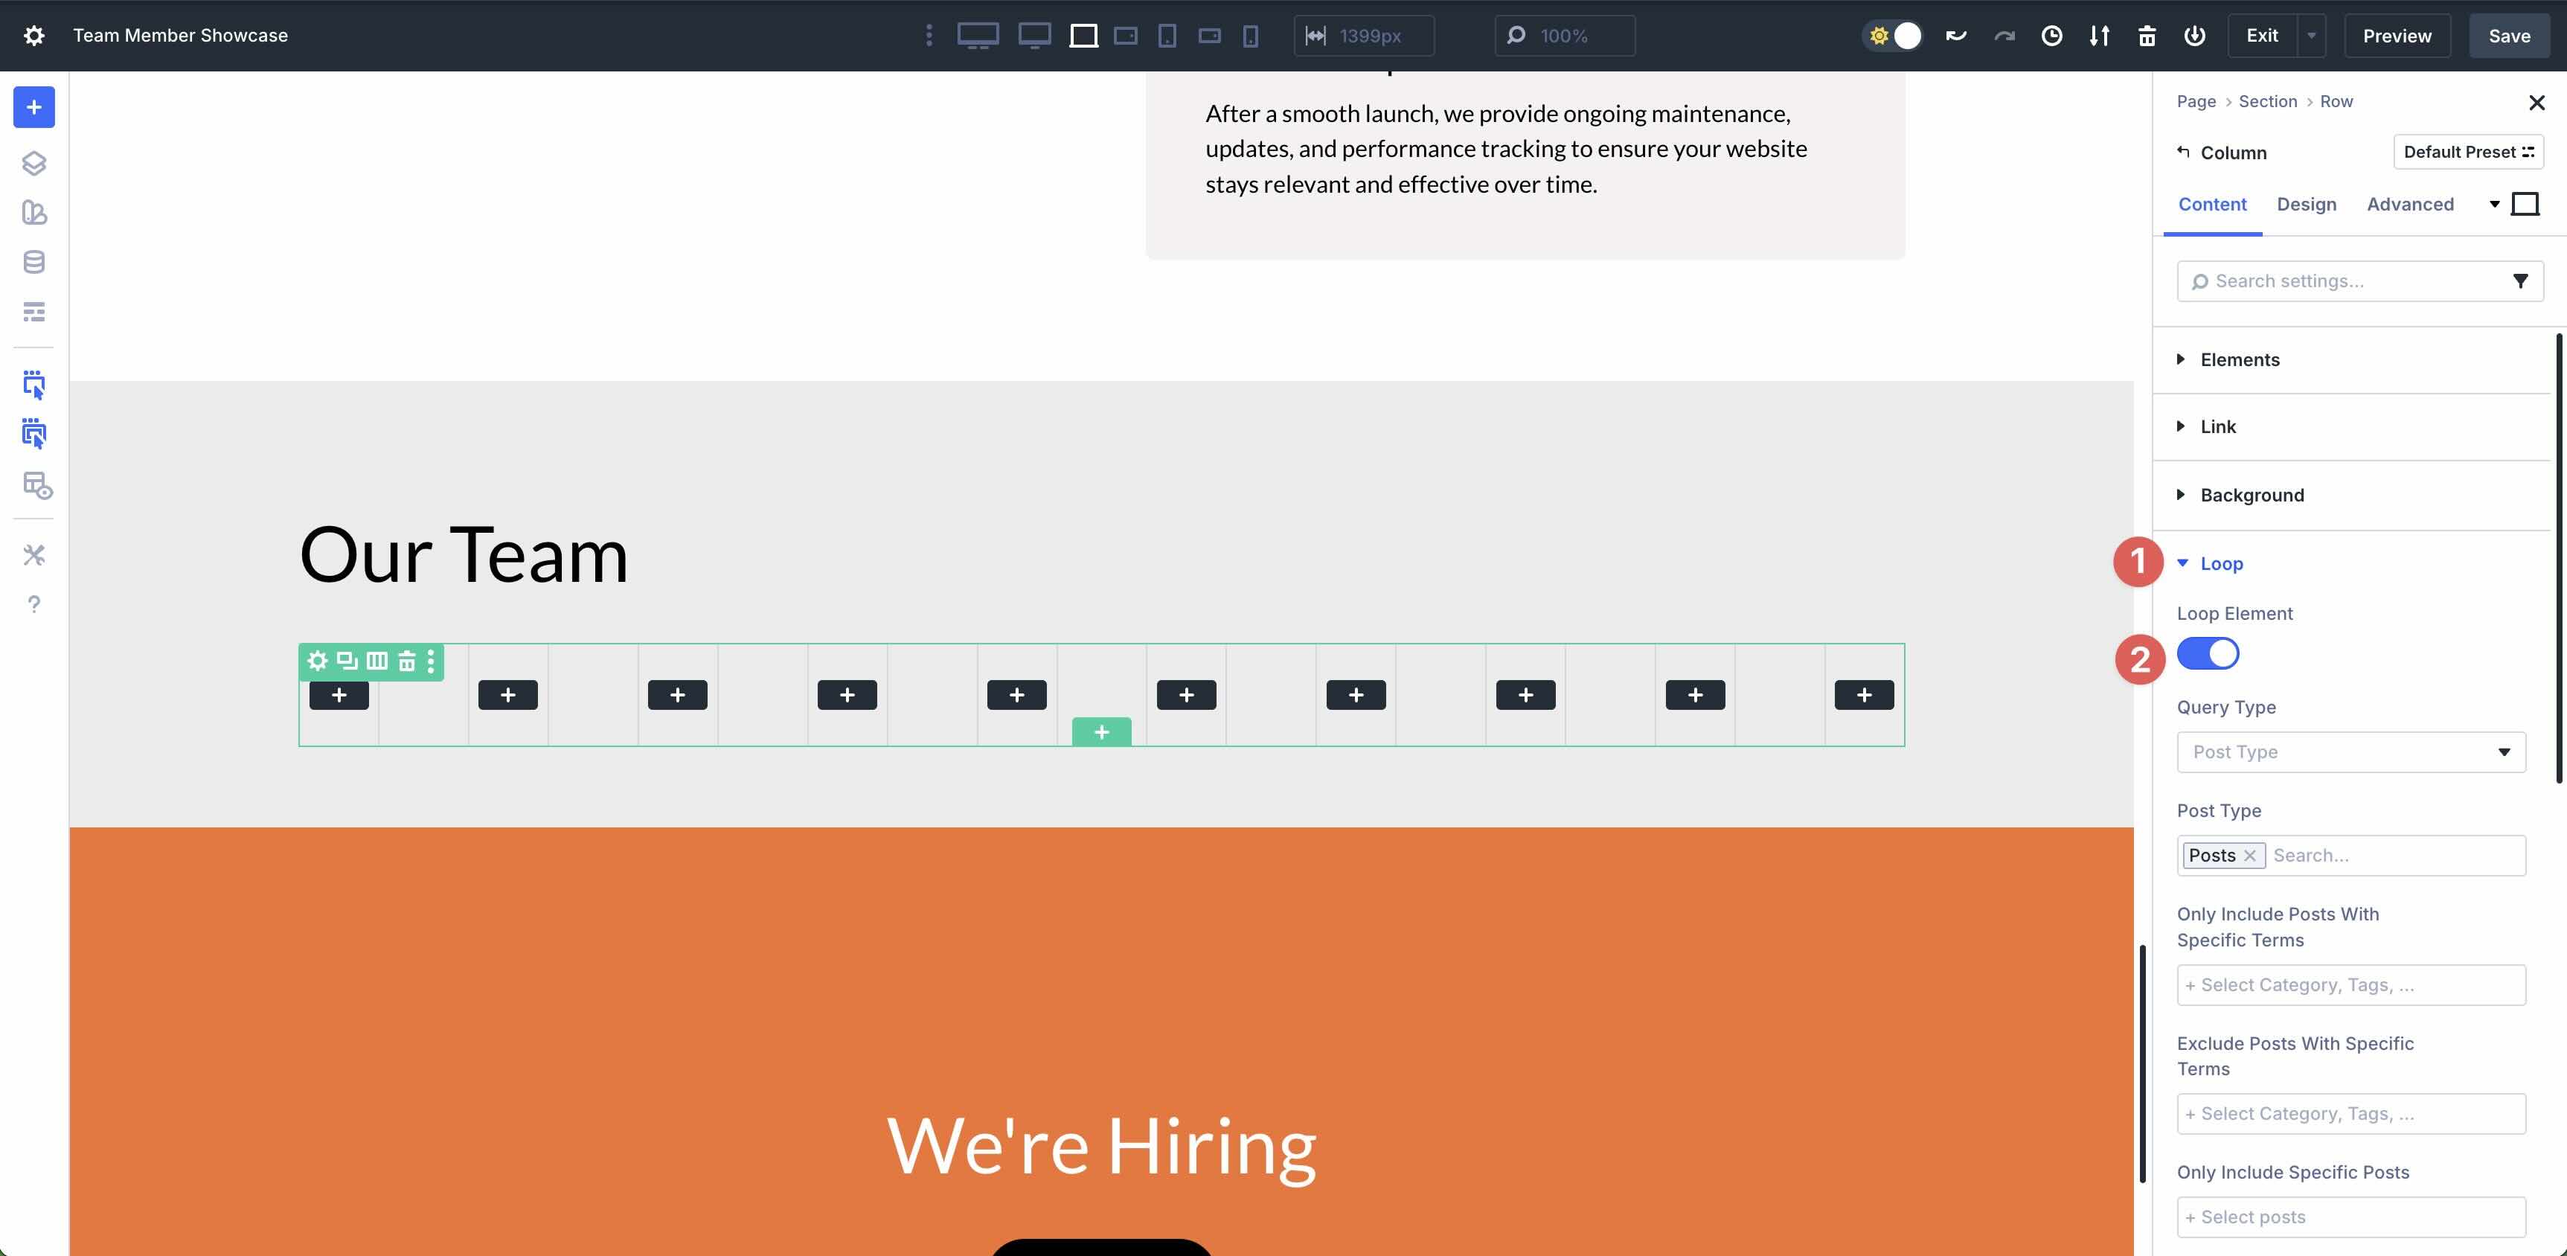2567x1256 pixels.
Task: Disable the Loop Element toggle
Action: click(2208, 653)
